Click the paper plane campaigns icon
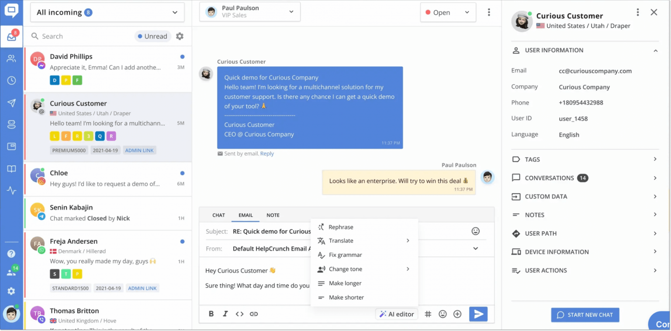Image resolution: width=671 pixels, height=331 pixels. [x=11, y=103]
